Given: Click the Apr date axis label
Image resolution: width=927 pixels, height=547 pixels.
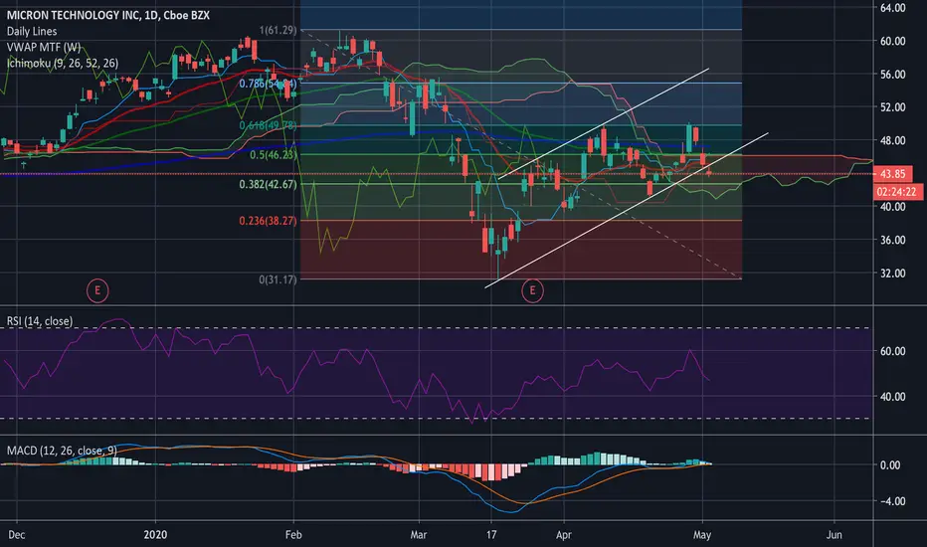Looking at the screenshot, I should click(564, 535).
